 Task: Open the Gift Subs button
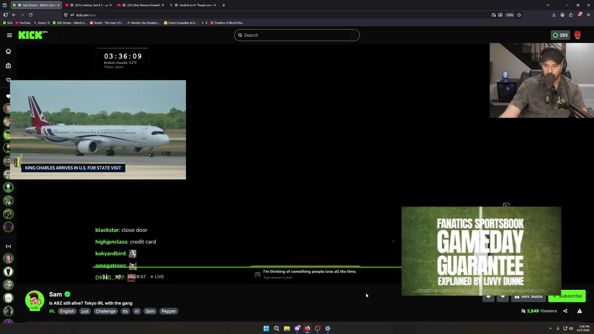click(x=528, y=296)
